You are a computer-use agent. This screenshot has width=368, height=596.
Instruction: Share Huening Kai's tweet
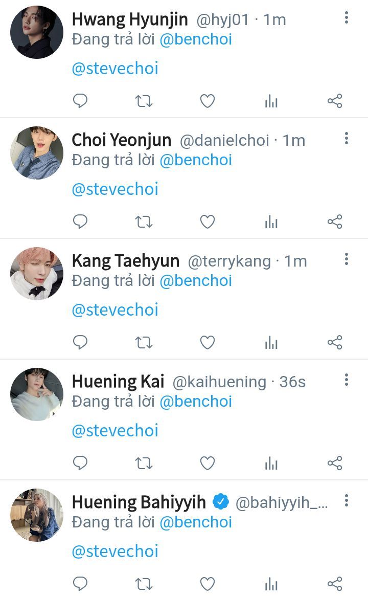pos(335,463)
